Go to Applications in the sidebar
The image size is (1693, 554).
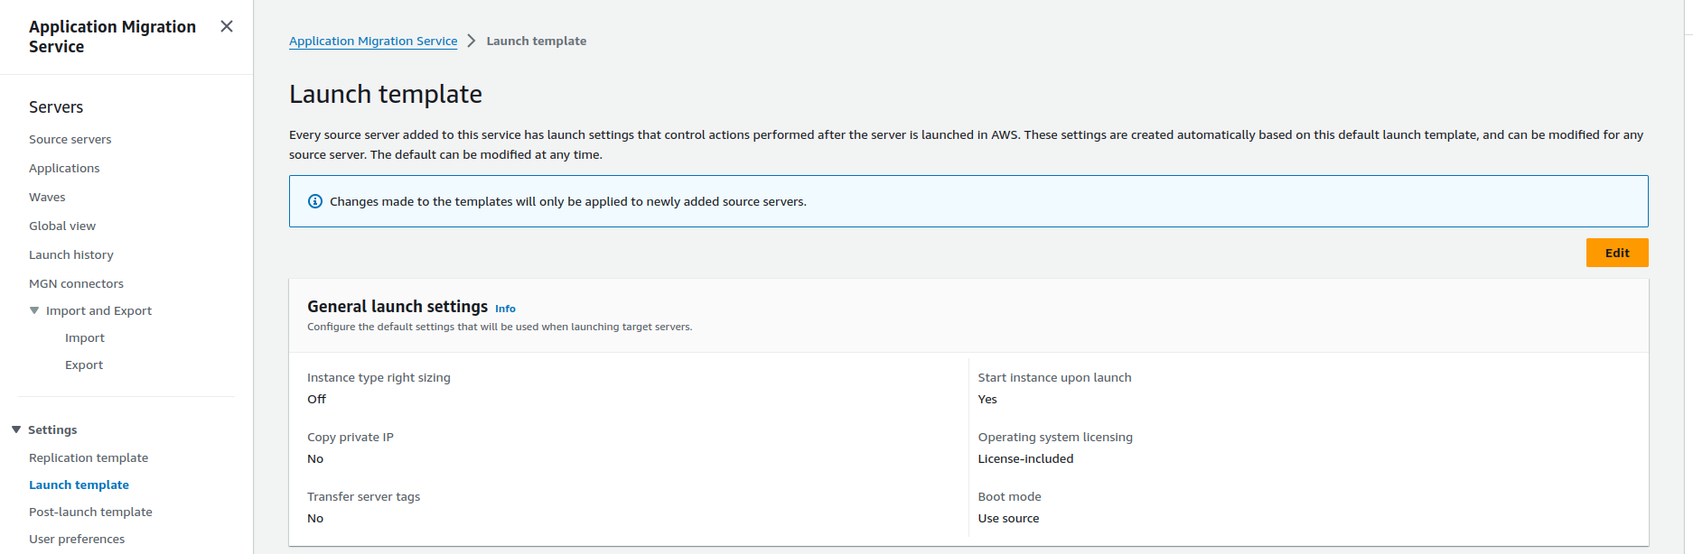coord(64,168)
